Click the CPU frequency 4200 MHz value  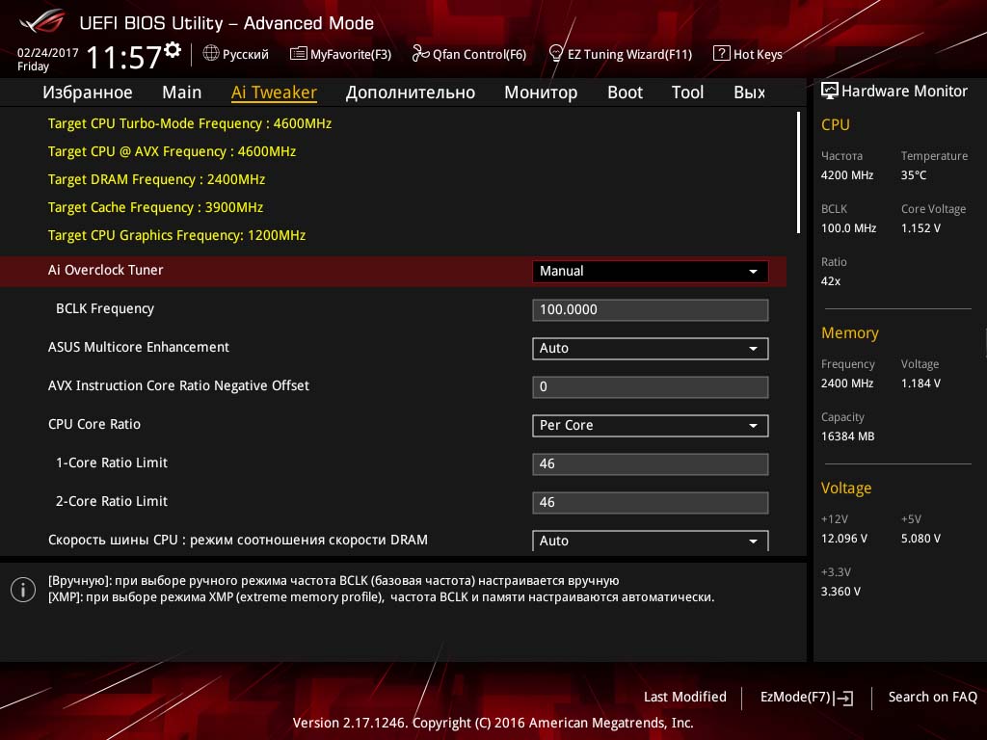point(846,175)
